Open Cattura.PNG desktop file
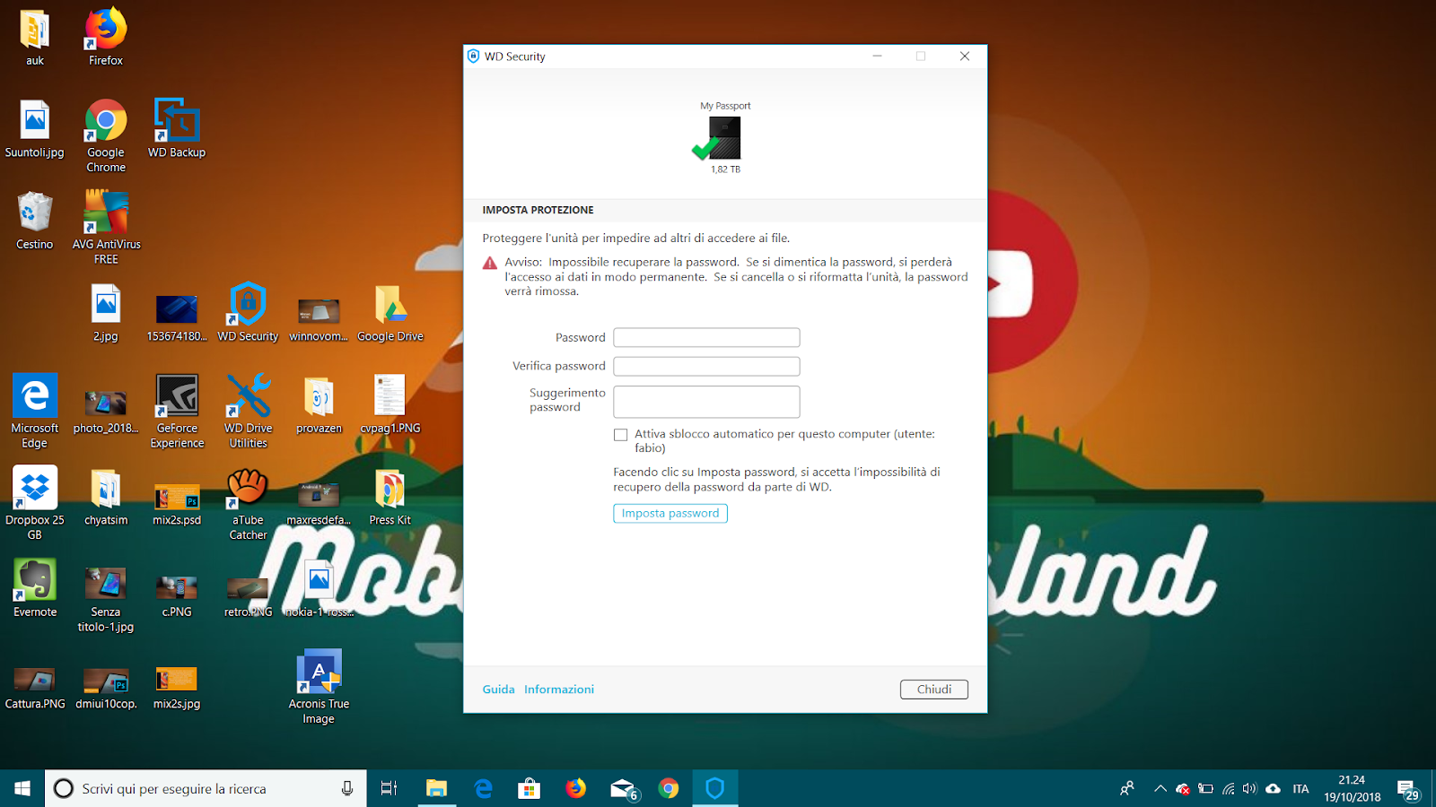The width and height of the screenshot is (1436, 807). tap(35, 688)
